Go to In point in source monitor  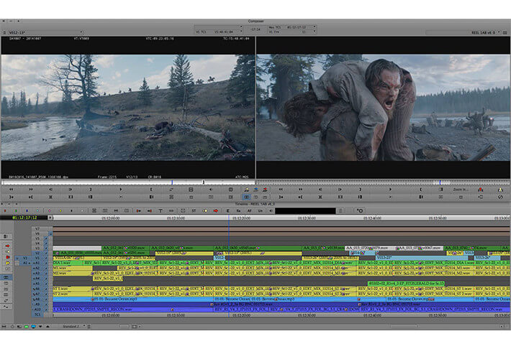[11, 197]
